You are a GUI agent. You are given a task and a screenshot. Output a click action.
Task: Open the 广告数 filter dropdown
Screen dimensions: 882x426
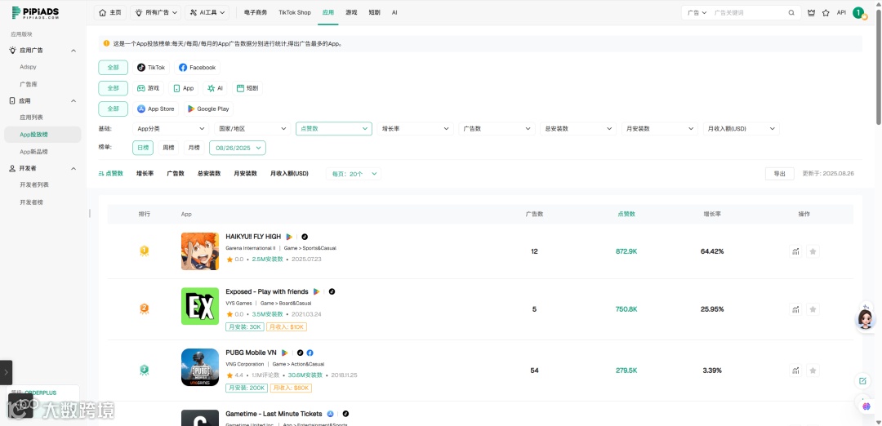pos(497,129)
